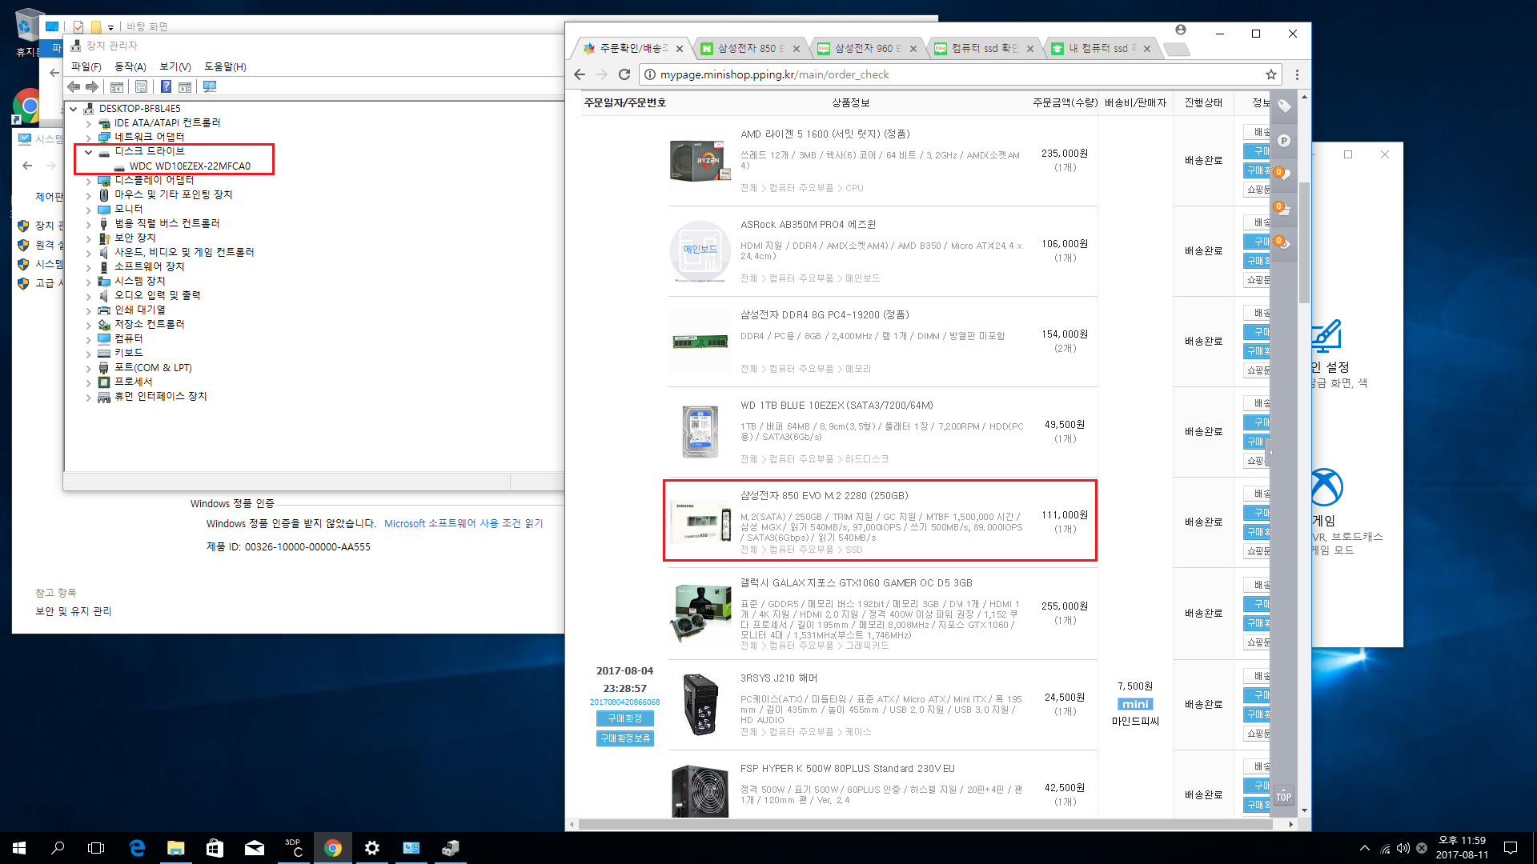Click 삼성전자 850 EVO M.2 2280 (250GB) title
The height and width of the screenshot is (864, 1537).
(825, 496)
